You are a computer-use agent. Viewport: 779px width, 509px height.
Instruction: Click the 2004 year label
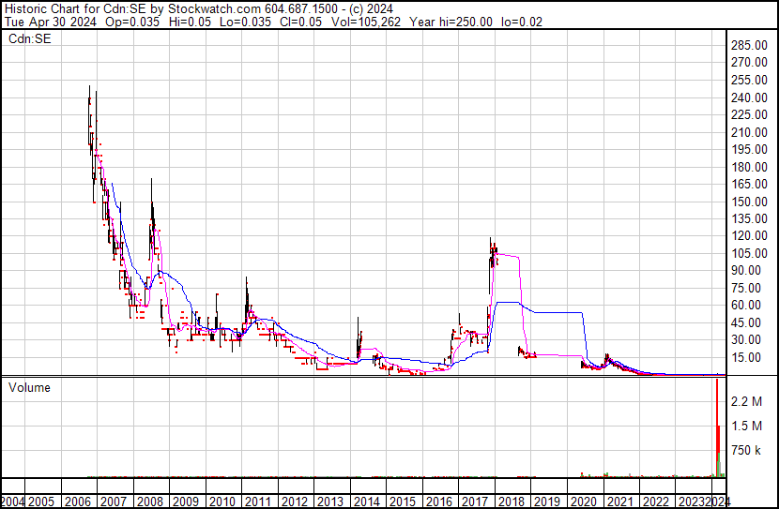click(x=14, y=502)
